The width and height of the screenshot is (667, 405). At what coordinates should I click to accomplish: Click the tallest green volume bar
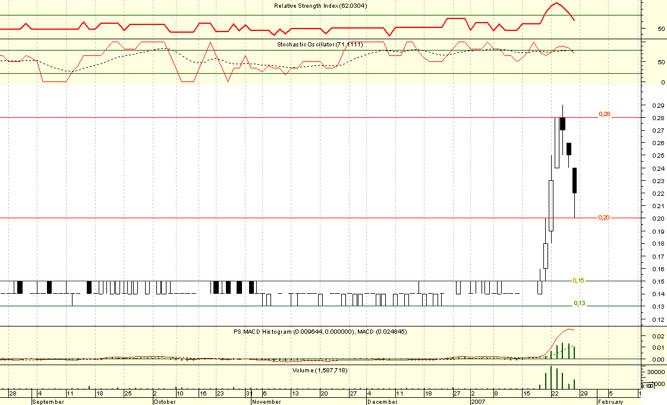pos(551,378)
